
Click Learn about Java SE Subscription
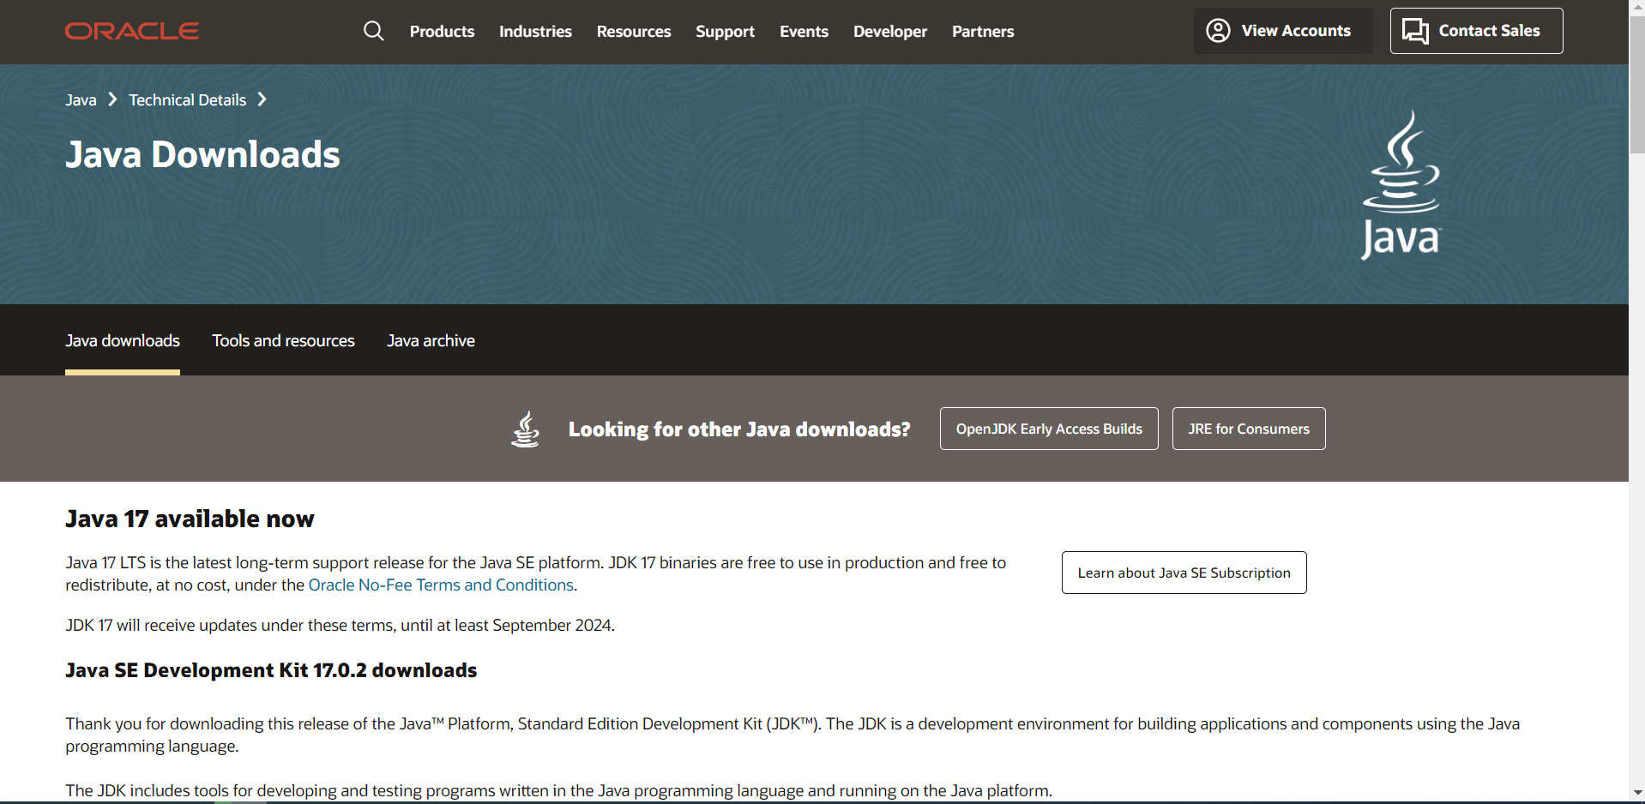click(1184, 573)
